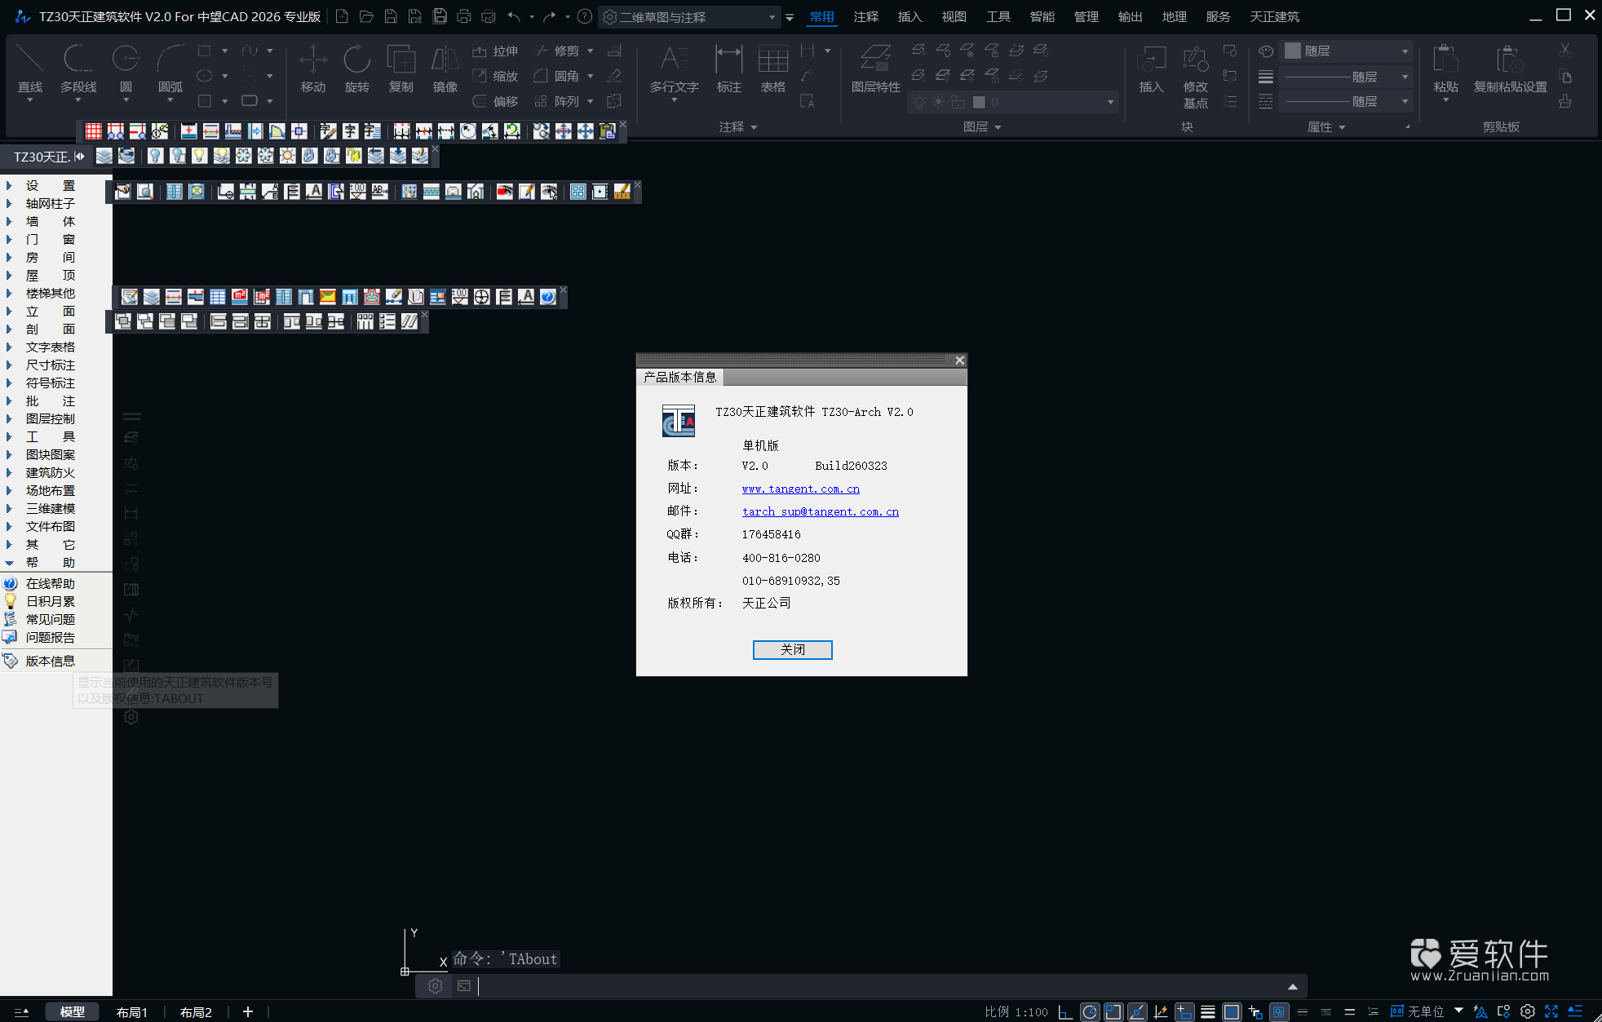Open 版本信息 in sidebar
The image size is (1602, 1022).
(x=50, y=661)
